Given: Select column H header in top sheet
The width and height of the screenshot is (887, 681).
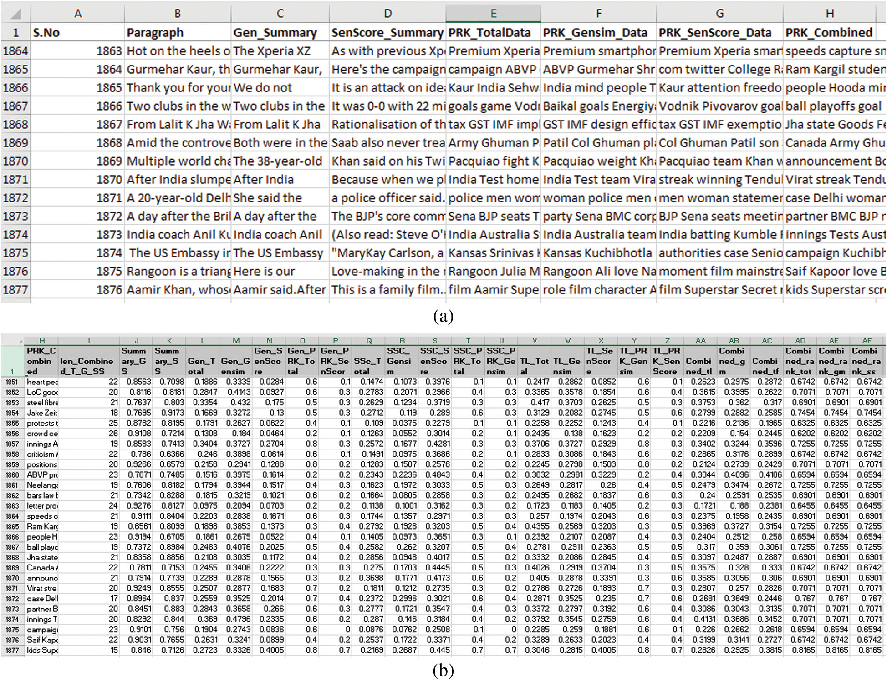Looking at the screenshot, I should (830, 14).
